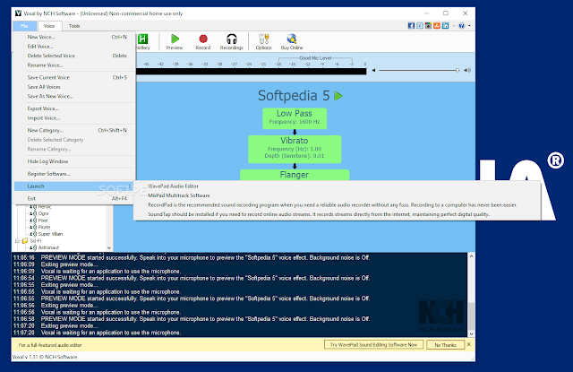Select the Flanger effect block
This screenshot has height=372, width=573.
(295, 175)
